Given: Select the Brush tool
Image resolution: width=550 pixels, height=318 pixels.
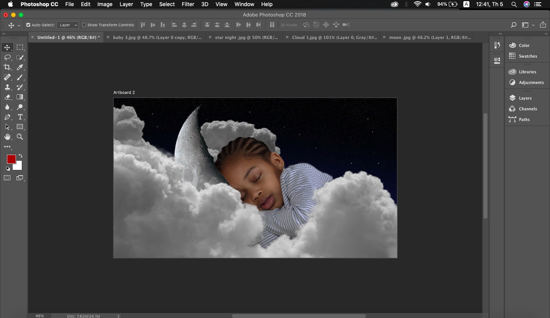Looking at the screenshot, I should tap(20, 77).
